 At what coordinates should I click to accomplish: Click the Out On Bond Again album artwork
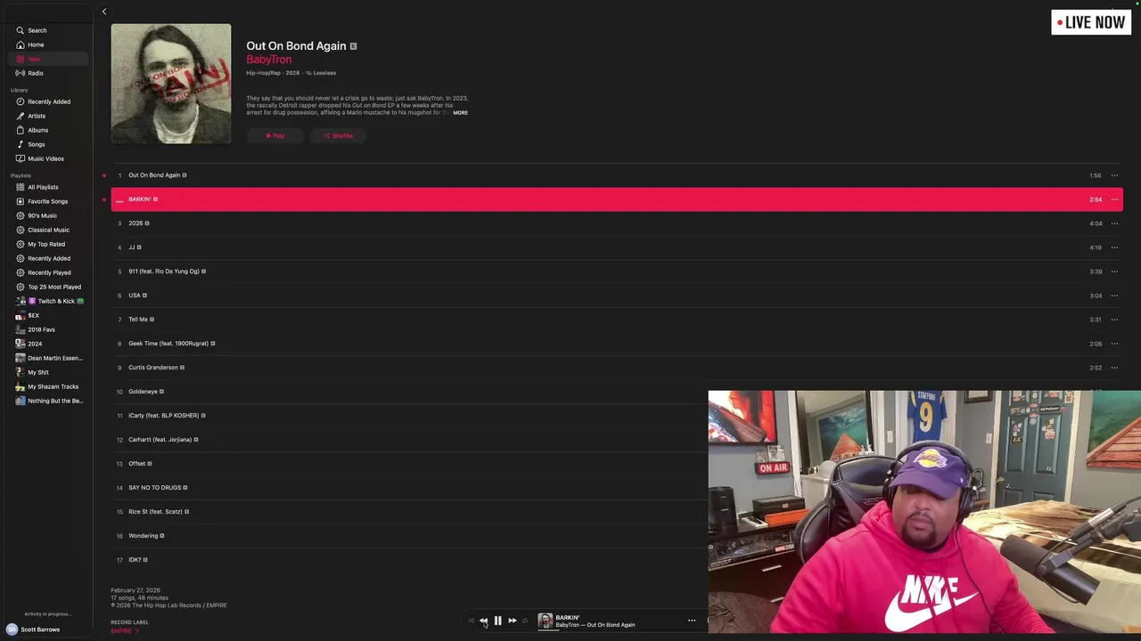pos(171,84)
